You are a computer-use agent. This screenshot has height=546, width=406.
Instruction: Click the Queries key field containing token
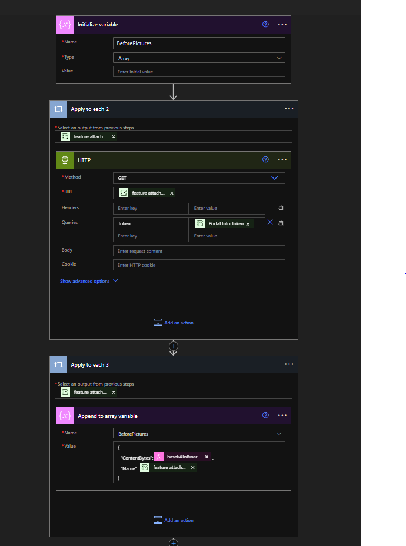pos(151,223)
